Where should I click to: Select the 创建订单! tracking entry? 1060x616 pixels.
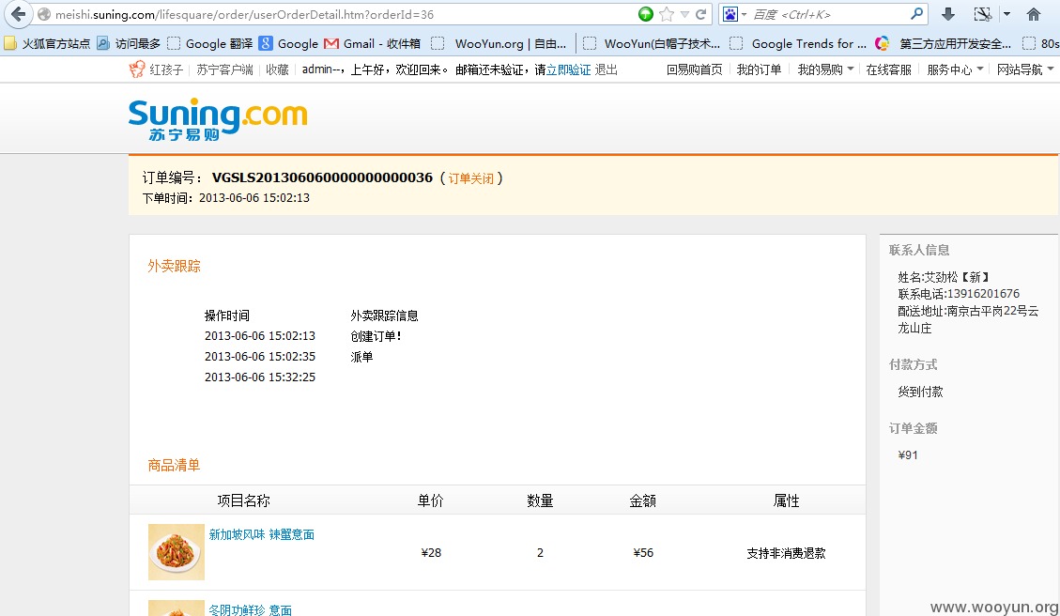click(x=376, y=336)
